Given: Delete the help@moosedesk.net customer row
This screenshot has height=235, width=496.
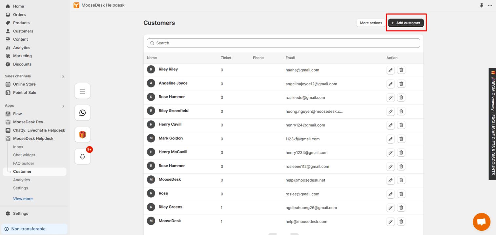Looking at the screenshot, I should [401, 180].
